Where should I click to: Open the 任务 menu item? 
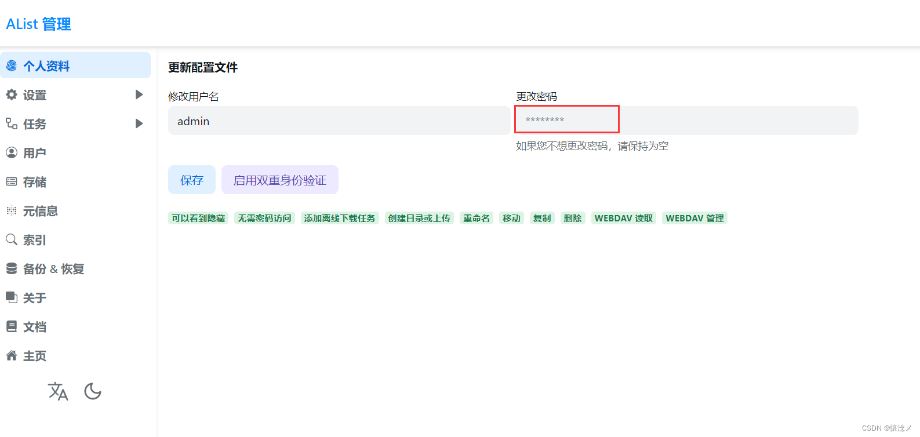tap(75, 123)
